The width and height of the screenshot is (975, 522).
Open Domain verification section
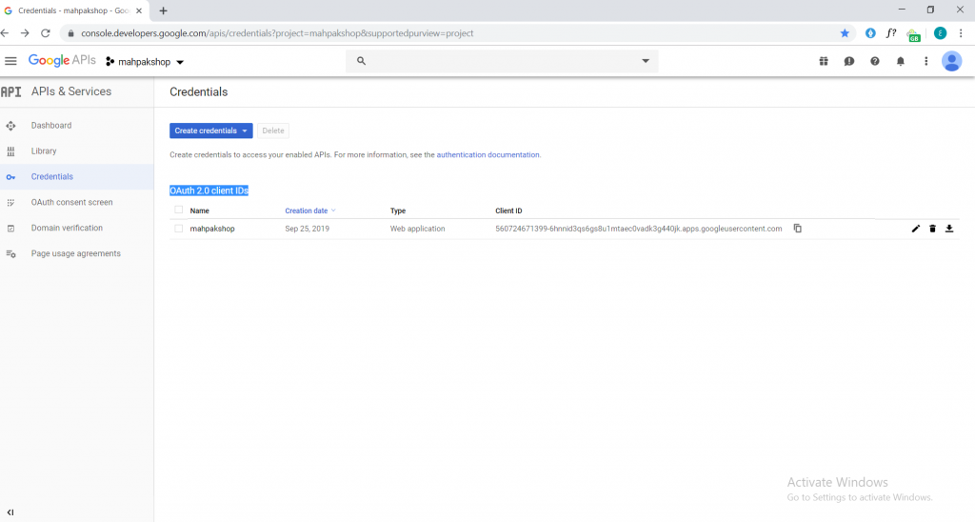pyautogui.click(x=67, y=228)
